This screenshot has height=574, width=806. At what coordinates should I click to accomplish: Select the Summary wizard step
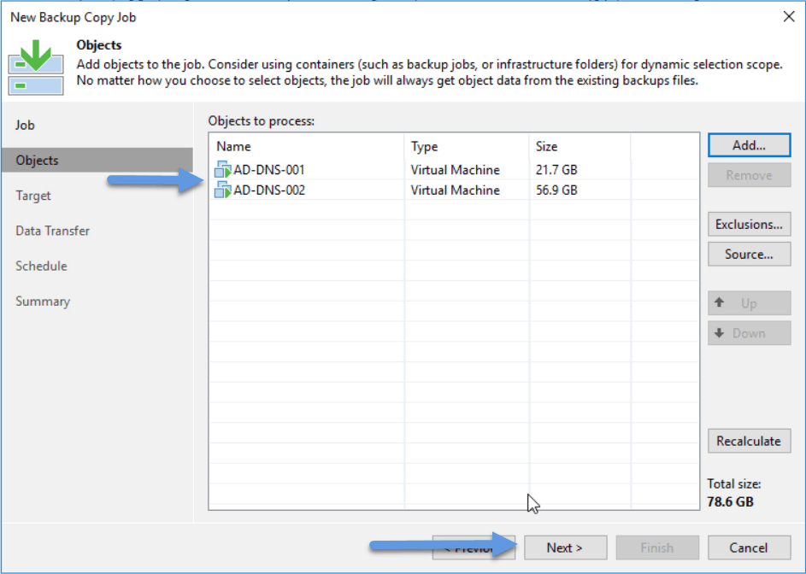pyautogui.click(x=43, y=302)
